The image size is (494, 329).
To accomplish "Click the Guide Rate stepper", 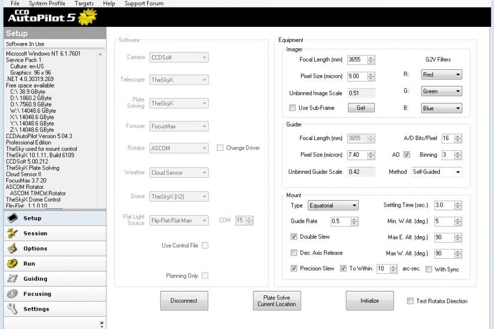I will click(x=354, y=221).
